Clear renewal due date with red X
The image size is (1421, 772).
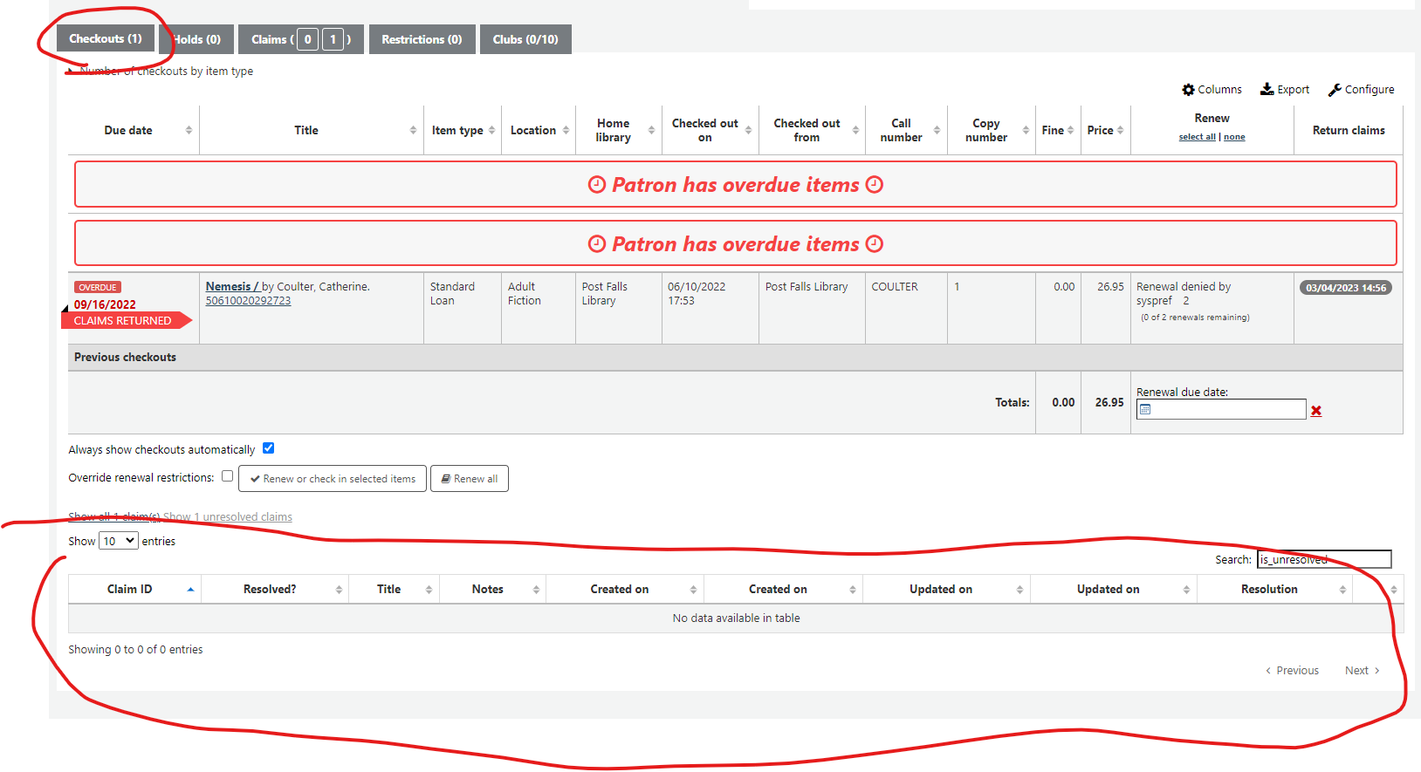(x=1316, y=411)
